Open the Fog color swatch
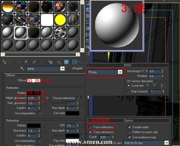 point(72,141)
